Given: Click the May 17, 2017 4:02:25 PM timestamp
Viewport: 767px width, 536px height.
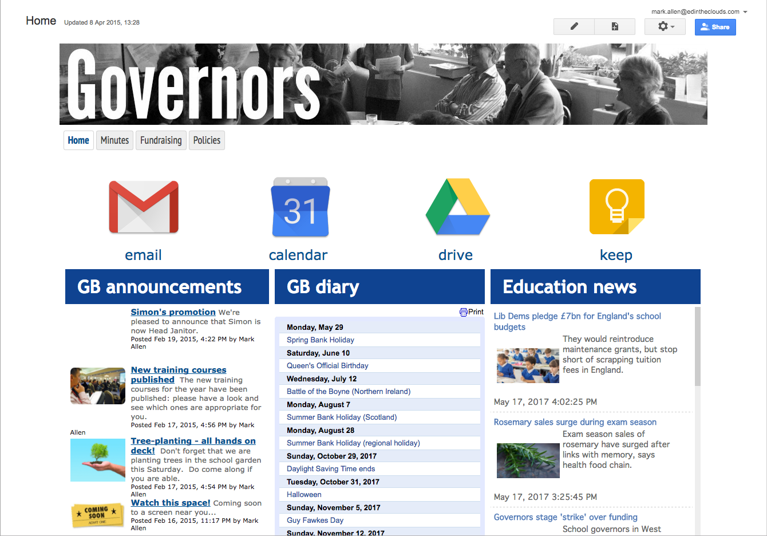Looking at the screenshot, I should point(545,402).
